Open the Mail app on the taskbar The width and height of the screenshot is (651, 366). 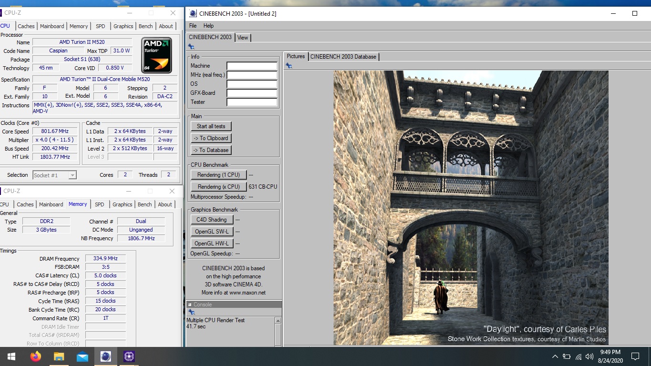pyautogui.click(x=82, y=356)
